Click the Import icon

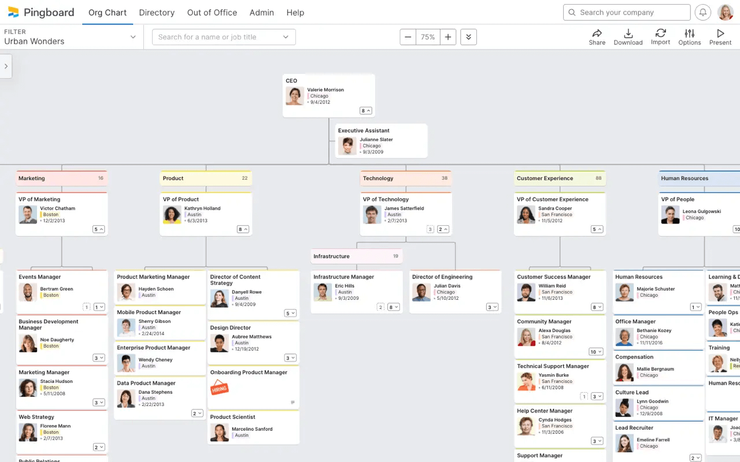tap(661, 33)
